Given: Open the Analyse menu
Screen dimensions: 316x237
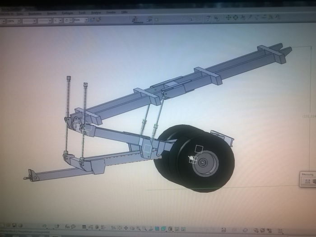Looking at the screenshot, I should [96, 13].
